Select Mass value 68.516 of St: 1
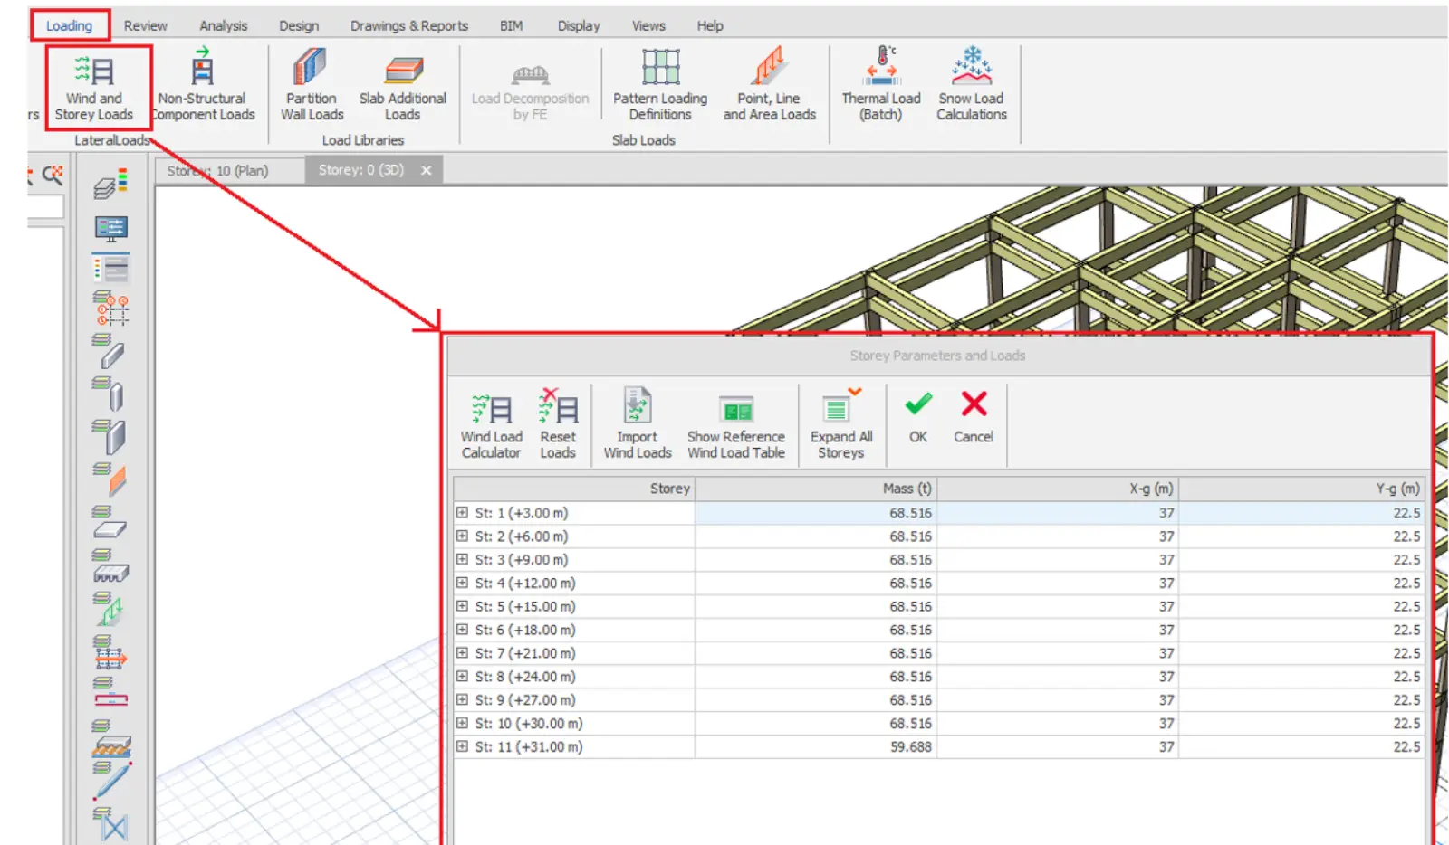The width and height of the screenshot is (1449, 845). [x=816, y=513]
